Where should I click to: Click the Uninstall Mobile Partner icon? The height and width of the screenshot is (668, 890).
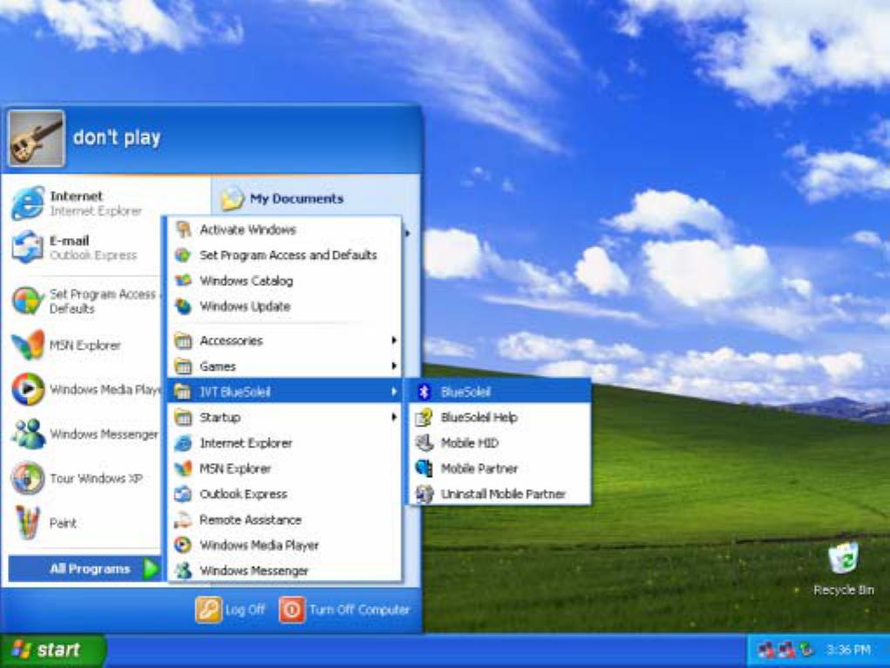(x=424, y=494)
